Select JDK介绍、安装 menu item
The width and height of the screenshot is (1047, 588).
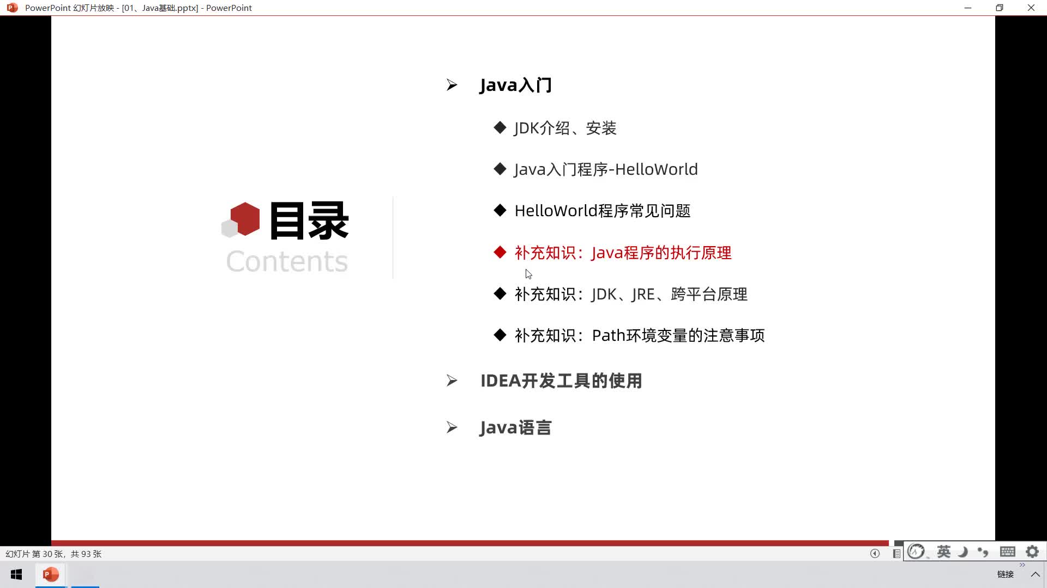coord(565,127)
